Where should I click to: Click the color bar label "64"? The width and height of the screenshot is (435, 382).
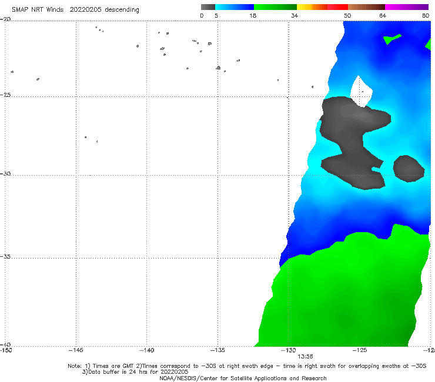[x=383, y=16]
